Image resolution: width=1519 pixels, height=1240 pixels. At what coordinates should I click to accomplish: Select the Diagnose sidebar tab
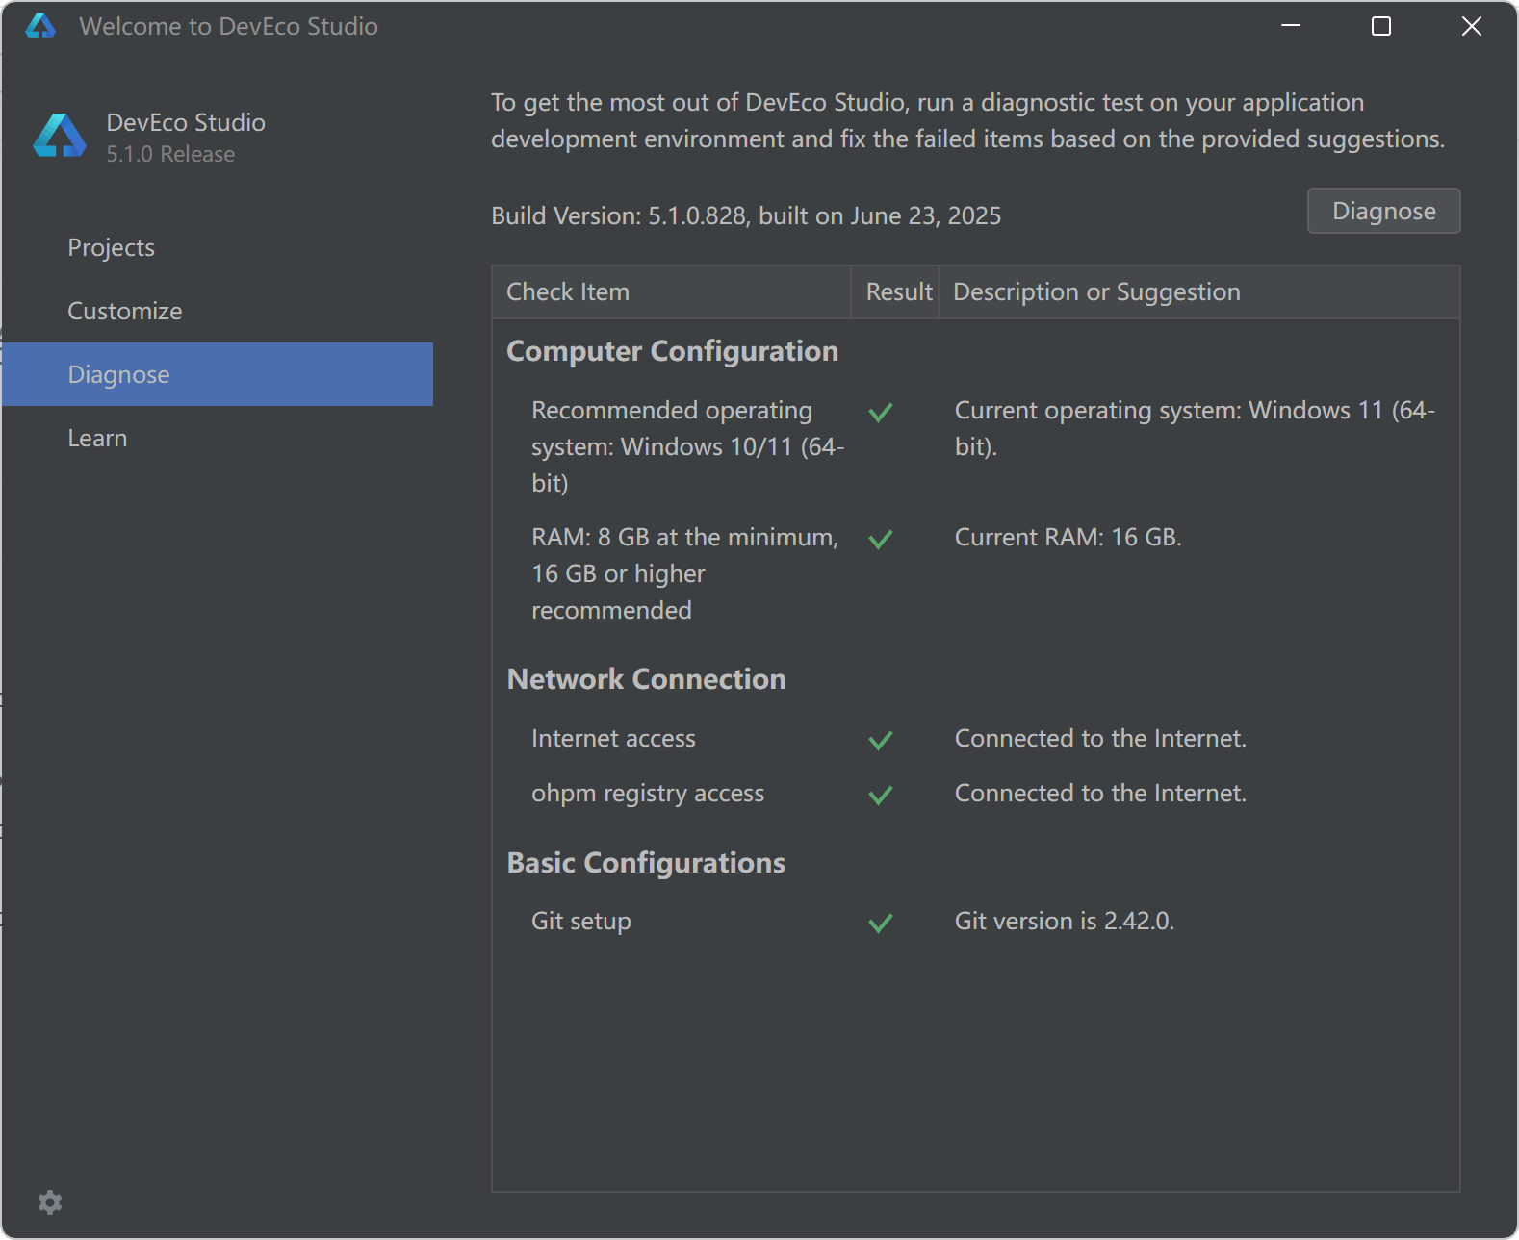click(218, 374)
